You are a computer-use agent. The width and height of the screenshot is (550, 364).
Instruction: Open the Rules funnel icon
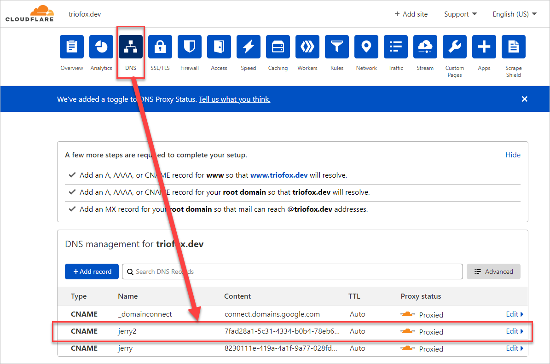(x=337, y=46)
